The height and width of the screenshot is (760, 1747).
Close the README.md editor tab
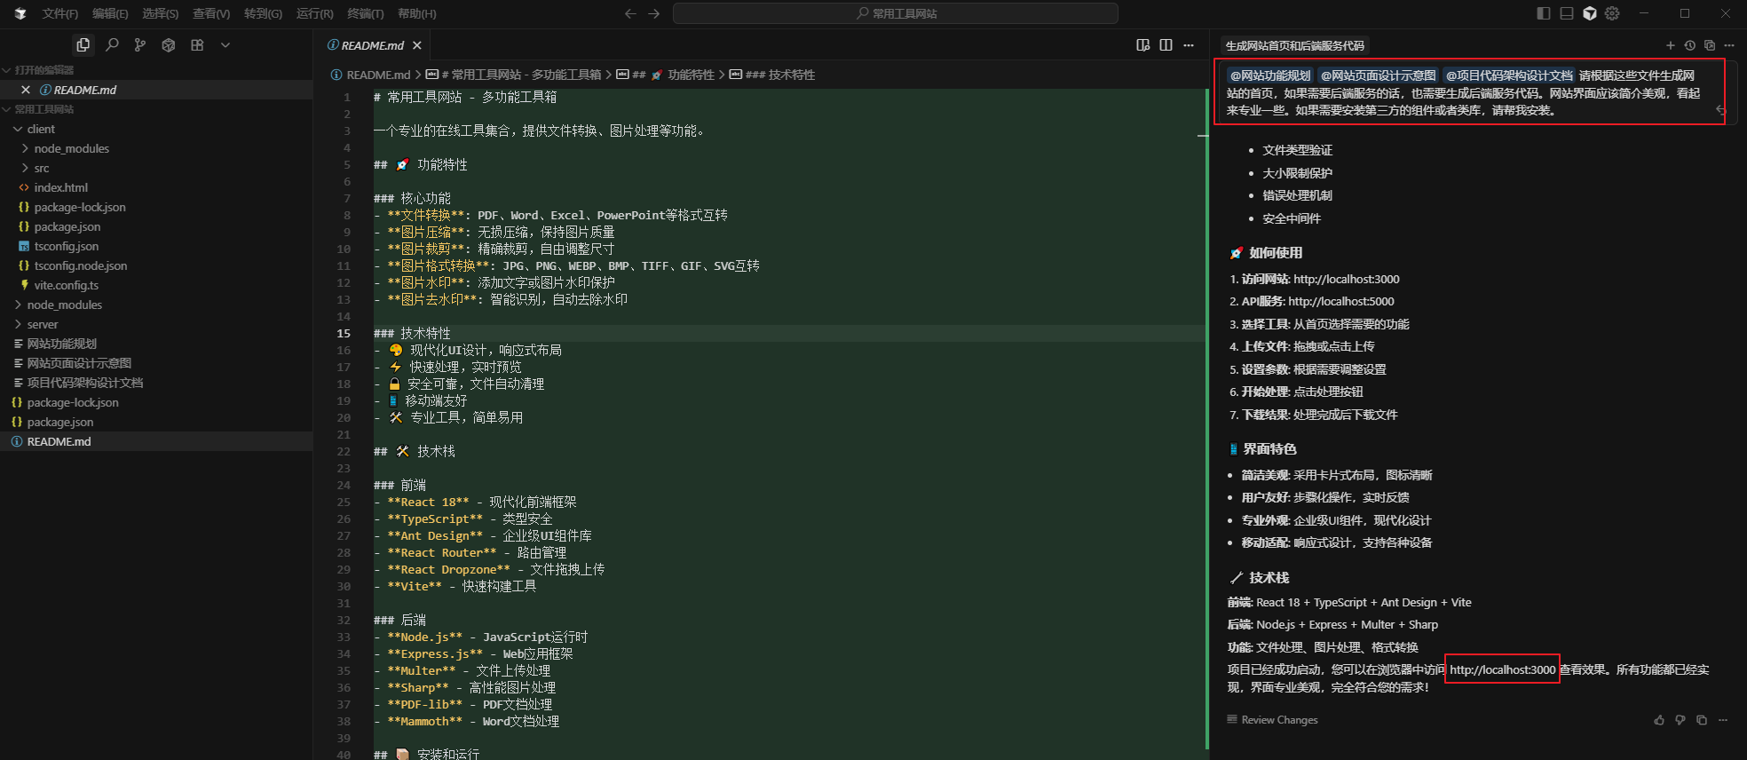coord(417,45)
